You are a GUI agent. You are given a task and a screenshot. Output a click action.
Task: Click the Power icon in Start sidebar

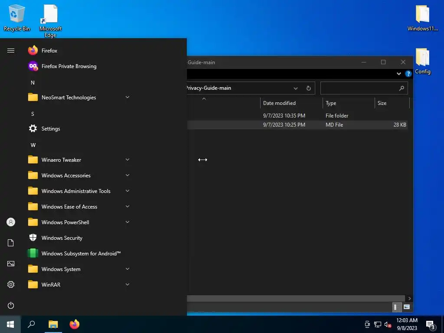(11, 305)
